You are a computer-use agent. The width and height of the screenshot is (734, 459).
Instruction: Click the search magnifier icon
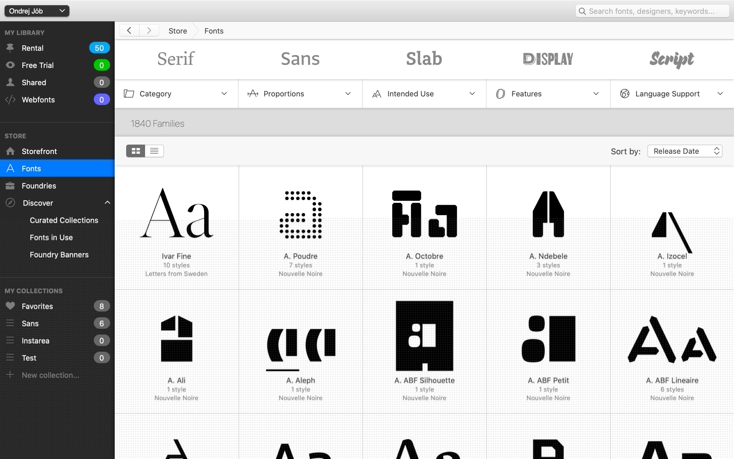(x=582, y=11)
